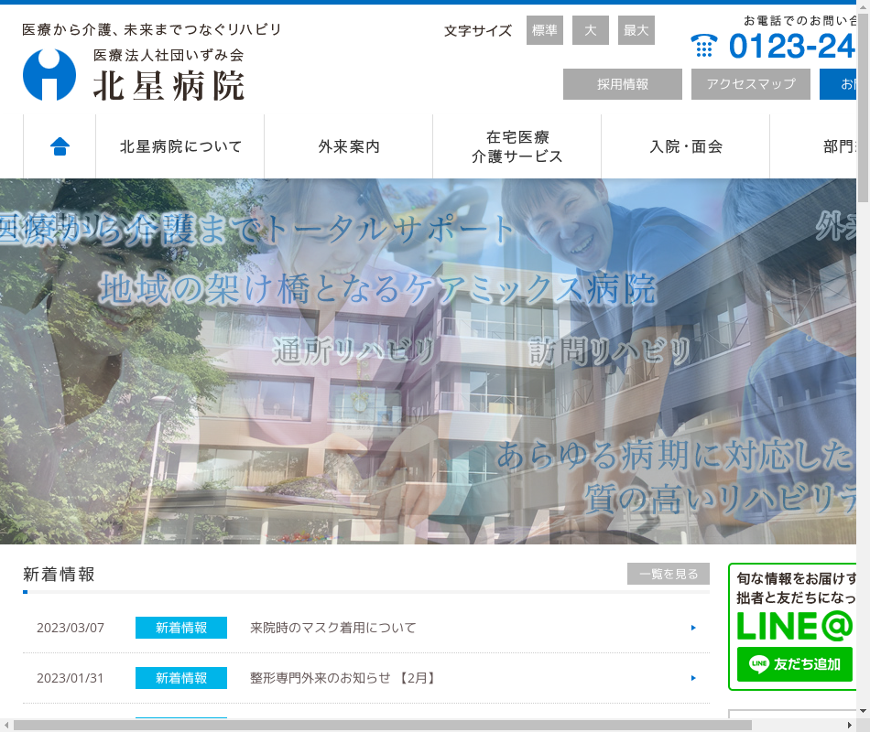Click the アクセスマップ button
This screenshot has height=732, width=870.
[751, 84]
